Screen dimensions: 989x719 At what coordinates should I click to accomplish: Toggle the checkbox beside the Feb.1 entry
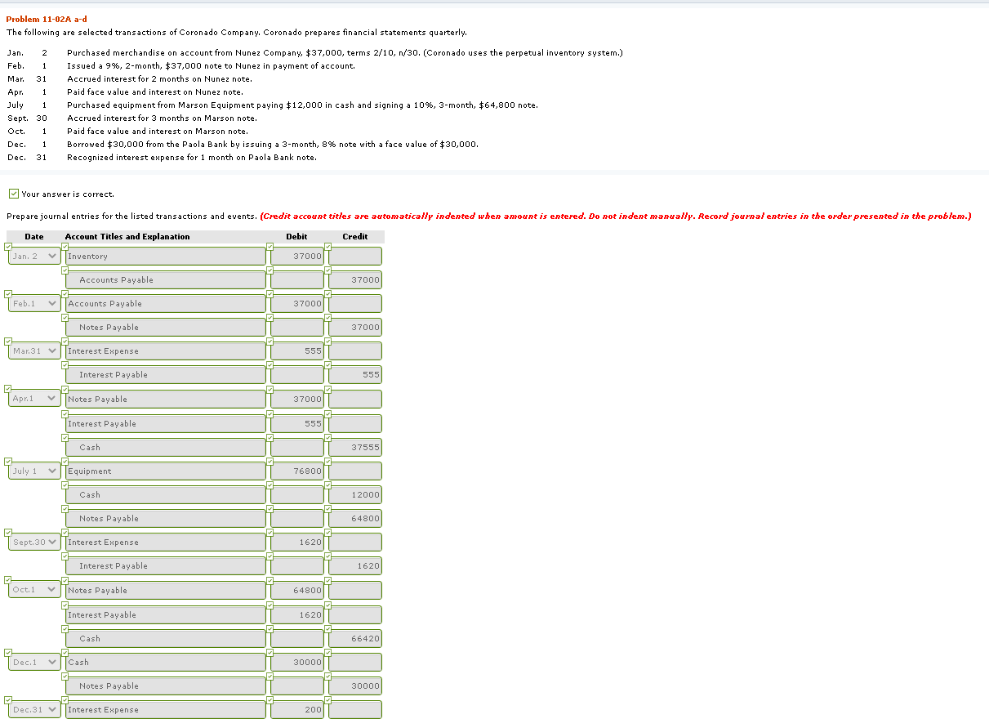[7, 295]
